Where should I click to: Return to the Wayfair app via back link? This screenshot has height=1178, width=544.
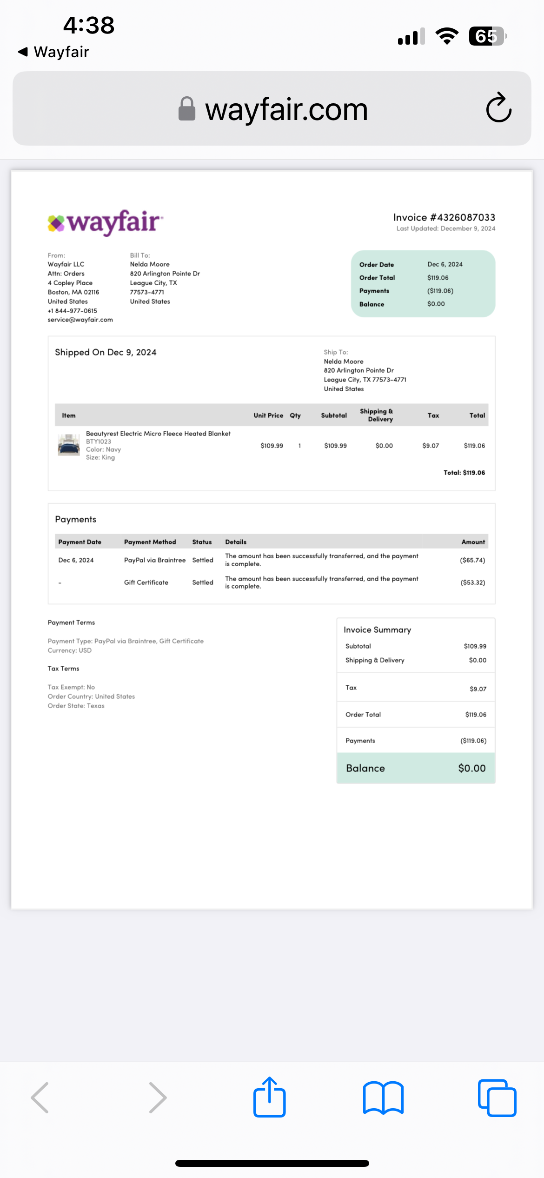point(53,52)
